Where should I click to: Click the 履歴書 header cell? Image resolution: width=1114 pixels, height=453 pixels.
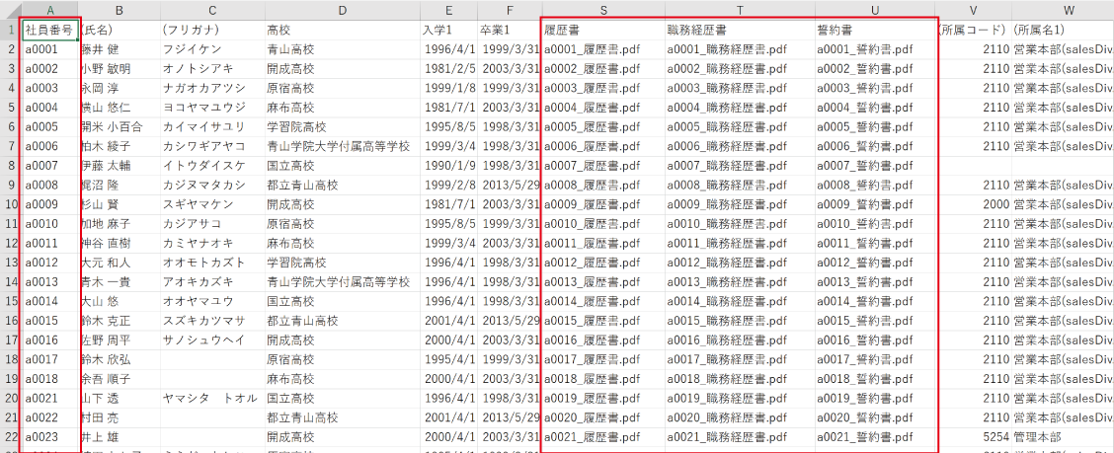(x=602, y=30)
